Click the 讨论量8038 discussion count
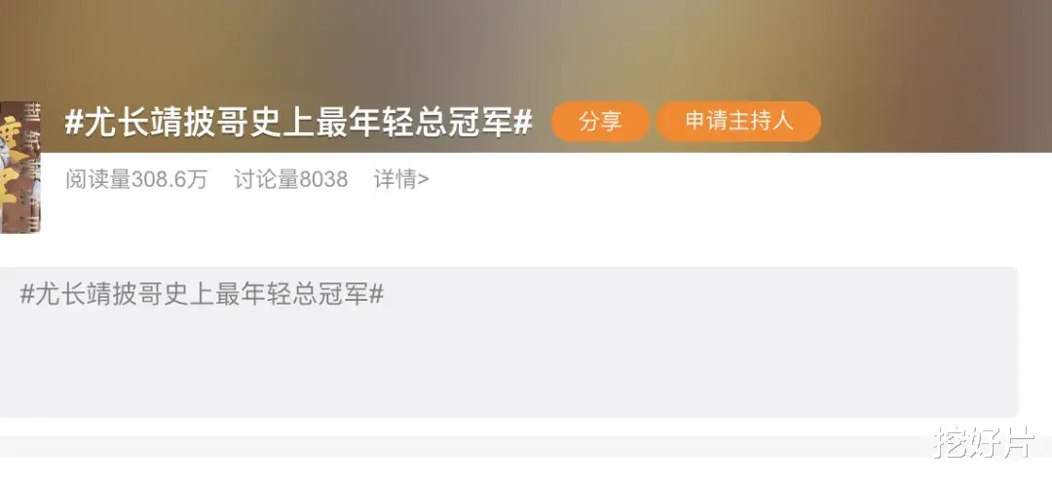The height and width of the screenshot is (482, 1052). [x=290, y=180]
